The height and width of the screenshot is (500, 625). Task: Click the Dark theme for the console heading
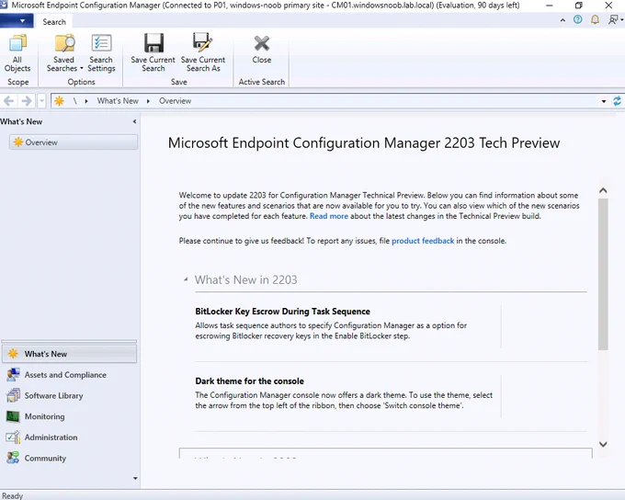pos(249,381)
